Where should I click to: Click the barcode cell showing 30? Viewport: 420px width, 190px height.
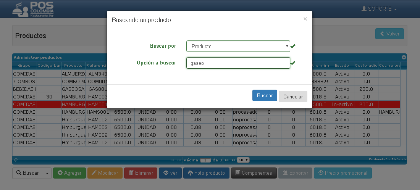pos(49,97)
